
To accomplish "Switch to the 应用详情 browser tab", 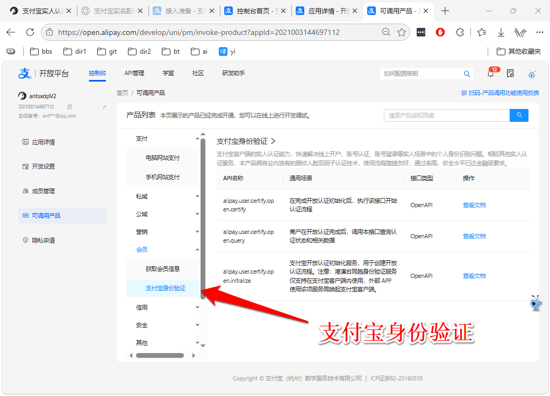I will (326, 11).
